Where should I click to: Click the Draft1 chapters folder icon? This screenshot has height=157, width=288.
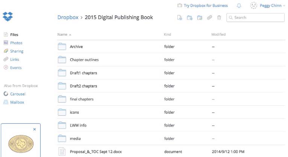pyautogui.click(x=62, y=72)
